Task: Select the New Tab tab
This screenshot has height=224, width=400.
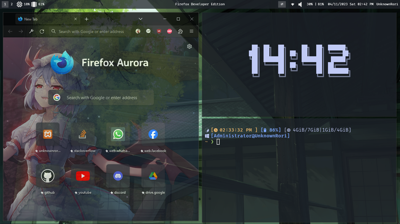Action: click(x=47, y=19)
